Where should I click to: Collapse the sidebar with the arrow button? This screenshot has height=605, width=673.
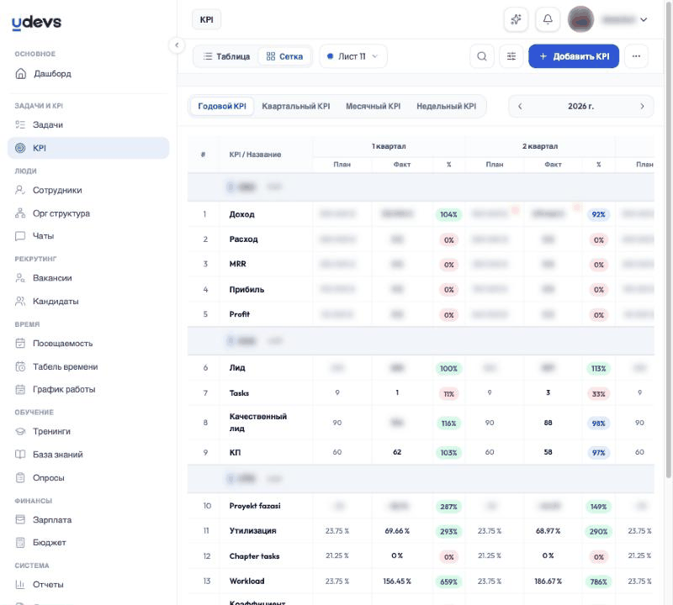click(x=177, y=45)
